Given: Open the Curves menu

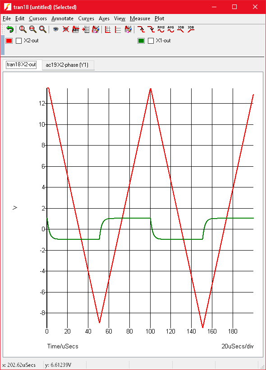Looking at the screenshot, I should point(86,18).
